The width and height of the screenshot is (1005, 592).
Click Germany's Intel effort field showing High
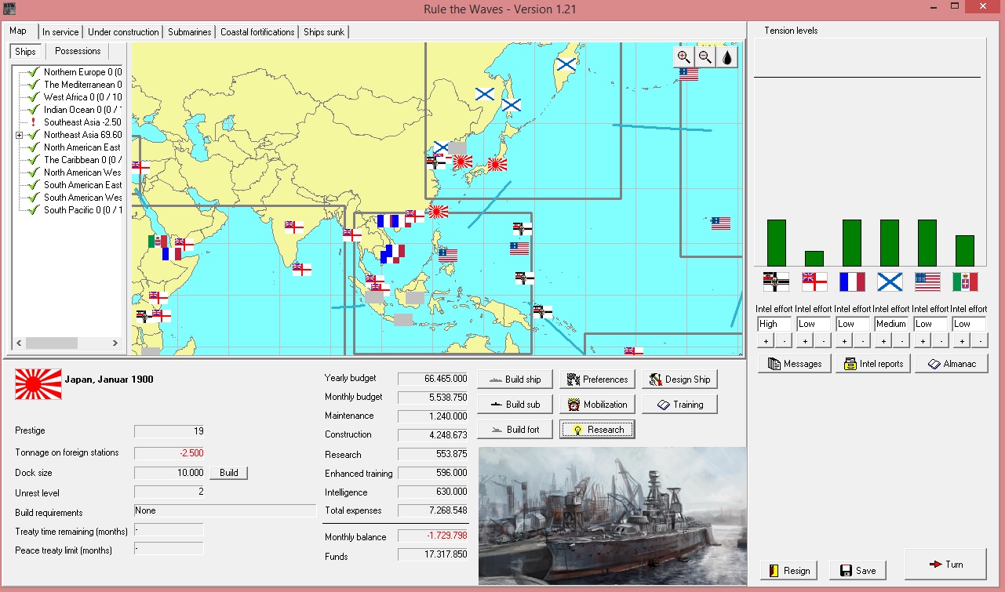click(774, 324)
